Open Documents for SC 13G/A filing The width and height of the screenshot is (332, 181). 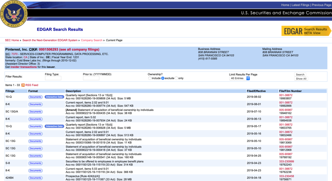(x=35, y=112)
